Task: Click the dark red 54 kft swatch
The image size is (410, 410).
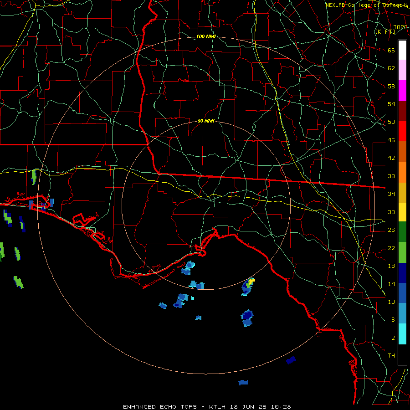Action: point(402,111)
